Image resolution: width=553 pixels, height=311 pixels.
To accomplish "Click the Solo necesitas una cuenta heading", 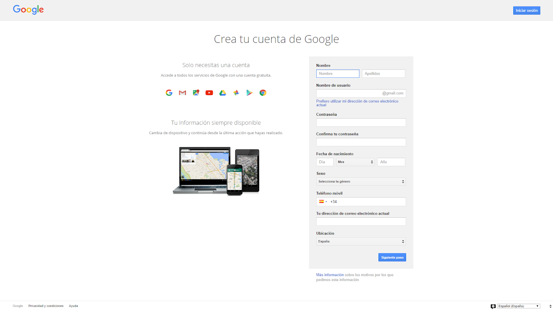I will coord(216,65).
